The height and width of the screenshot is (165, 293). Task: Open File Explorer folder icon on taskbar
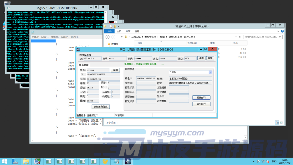point(26,161)
